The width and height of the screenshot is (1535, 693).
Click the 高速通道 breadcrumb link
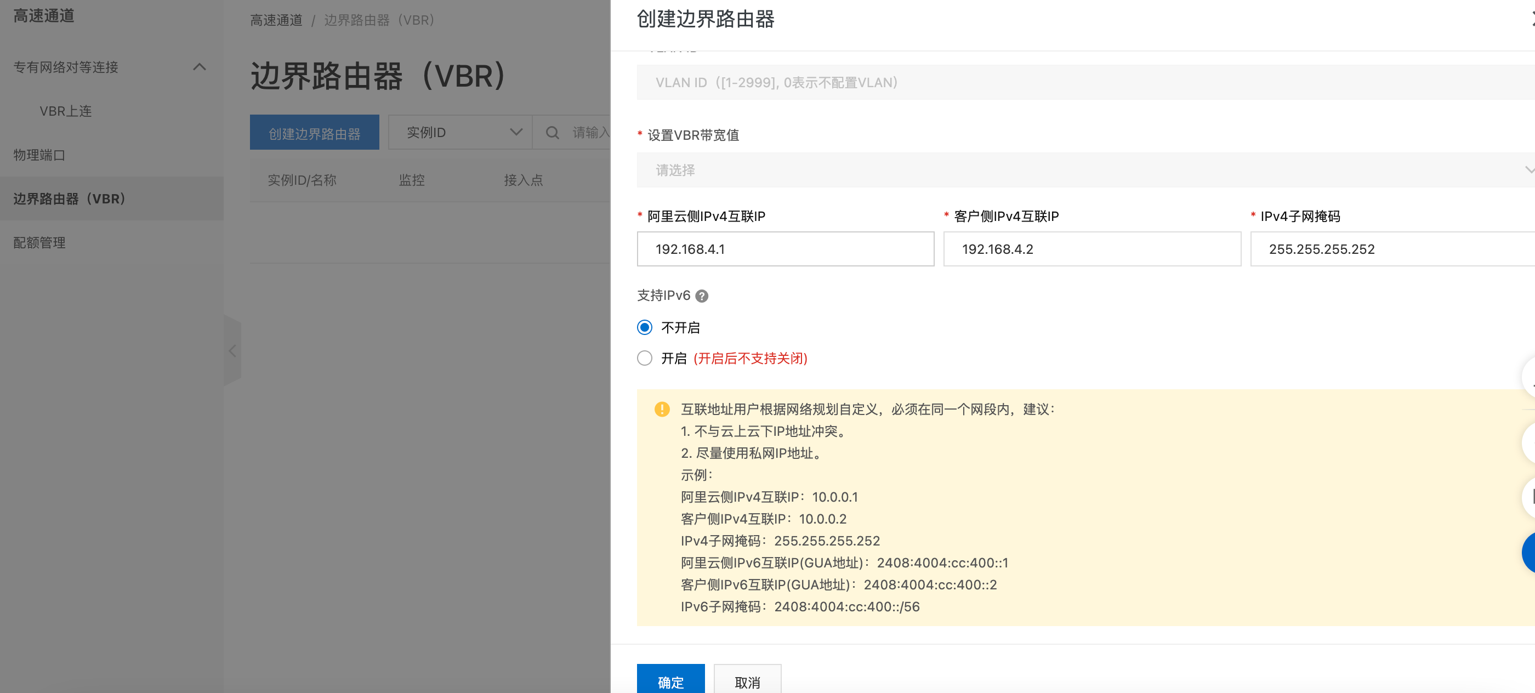tap(276, 20)
